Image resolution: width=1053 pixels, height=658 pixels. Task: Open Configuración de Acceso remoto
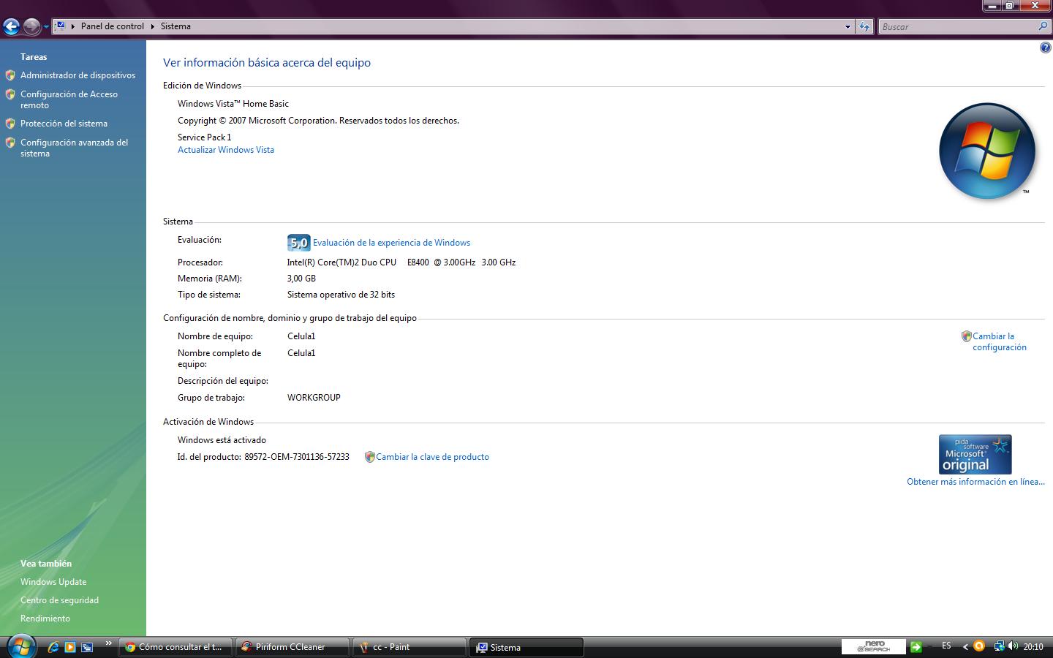pyautogui.click(x=69, y=99)
